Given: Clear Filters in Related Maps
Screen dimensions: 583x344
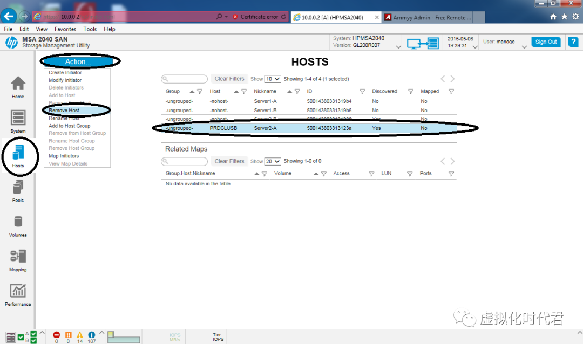Looking at the screenshot, I should [229, 161].
